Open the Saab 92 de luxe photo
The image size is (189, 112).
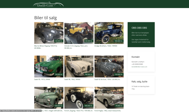click(109, 66)
